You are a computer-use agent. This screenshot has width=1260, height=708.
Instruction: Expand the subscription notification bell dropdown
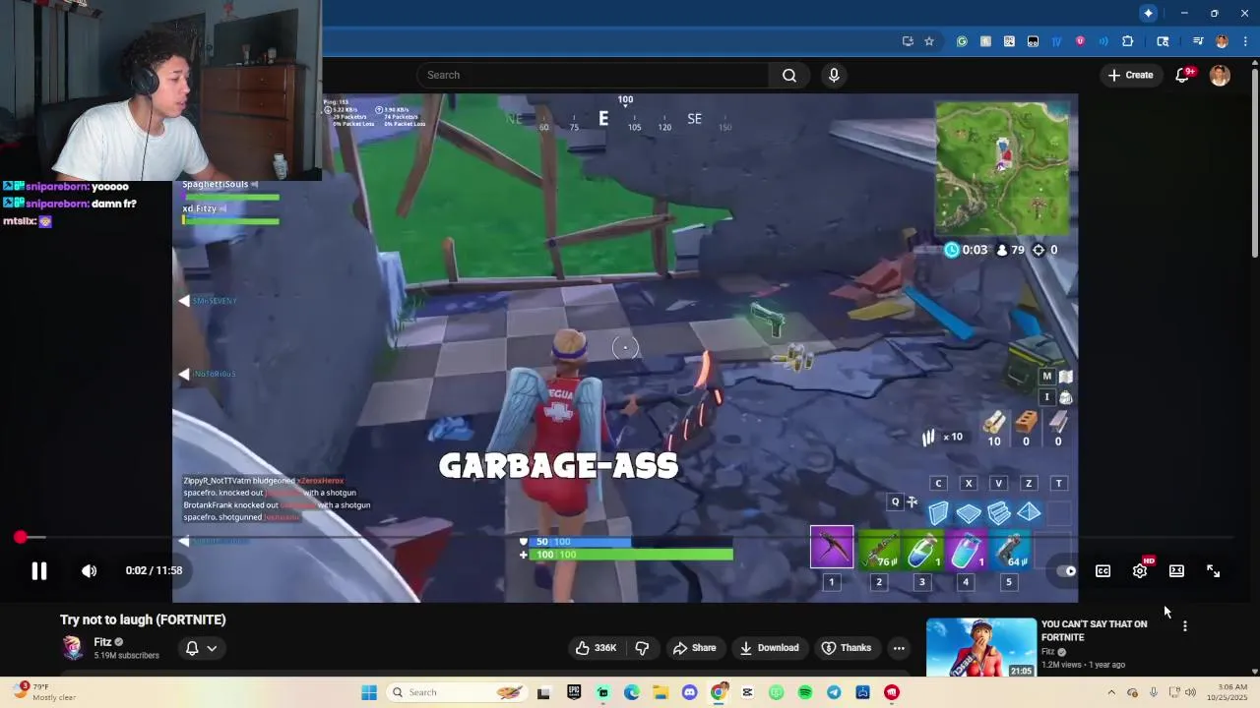pos(201,647)
